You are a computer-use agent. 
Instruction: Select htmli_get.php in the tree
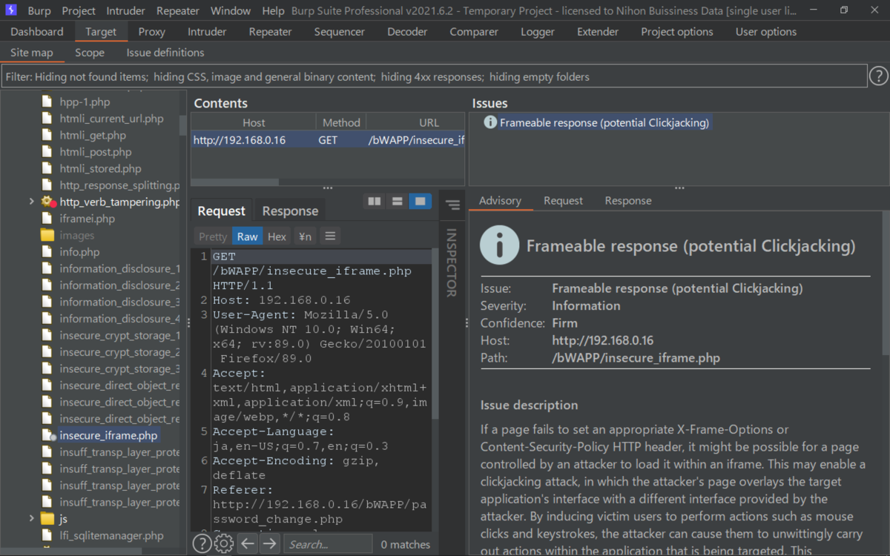93,135
